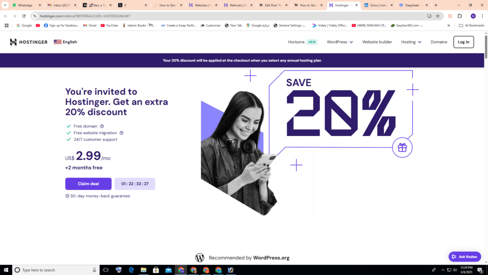
Task: Reload the page with the refresh icon
Action: pyautogui.click(x=24, y=16)
